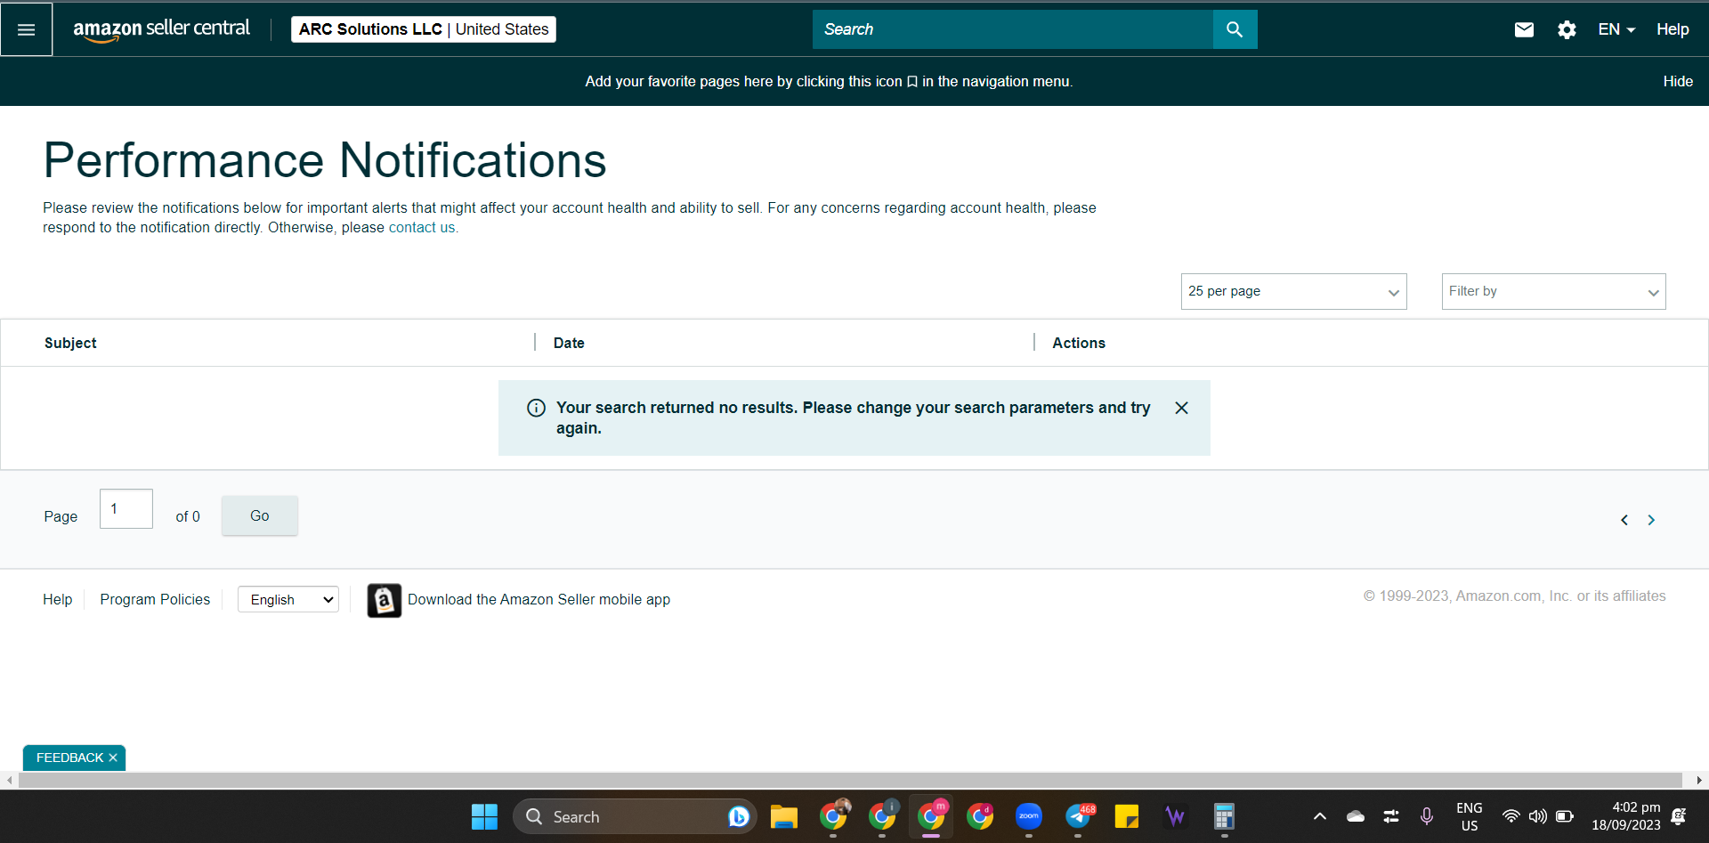
Task: Click Download the Amazon Seller mobile app
Action: [539, 600]
